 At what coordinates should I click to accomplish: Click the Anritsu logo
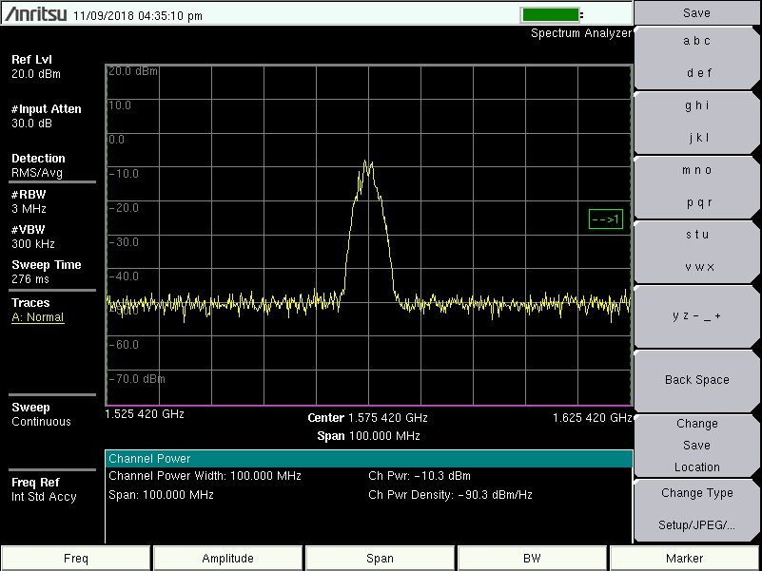35,13
